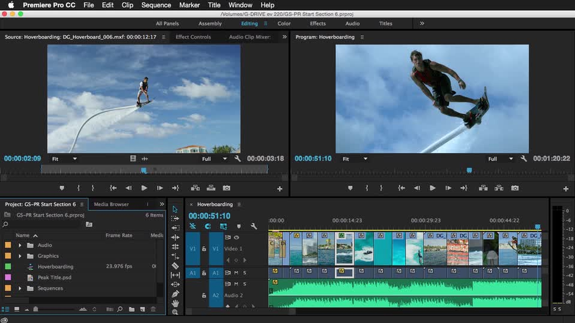Image resolution: width=575 pixels, height=323 pixels.
Task: Click Drag Video Only filmstrip icon
Action: pos(133,159)
